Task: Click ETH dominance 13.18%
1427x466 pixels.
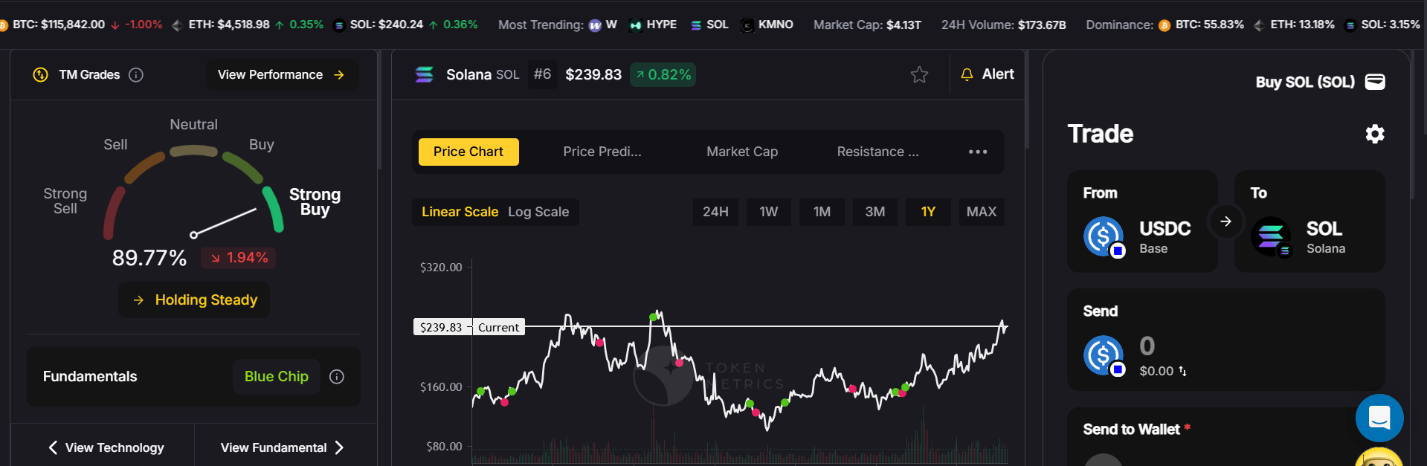Action: click(x=1294, y=25)
